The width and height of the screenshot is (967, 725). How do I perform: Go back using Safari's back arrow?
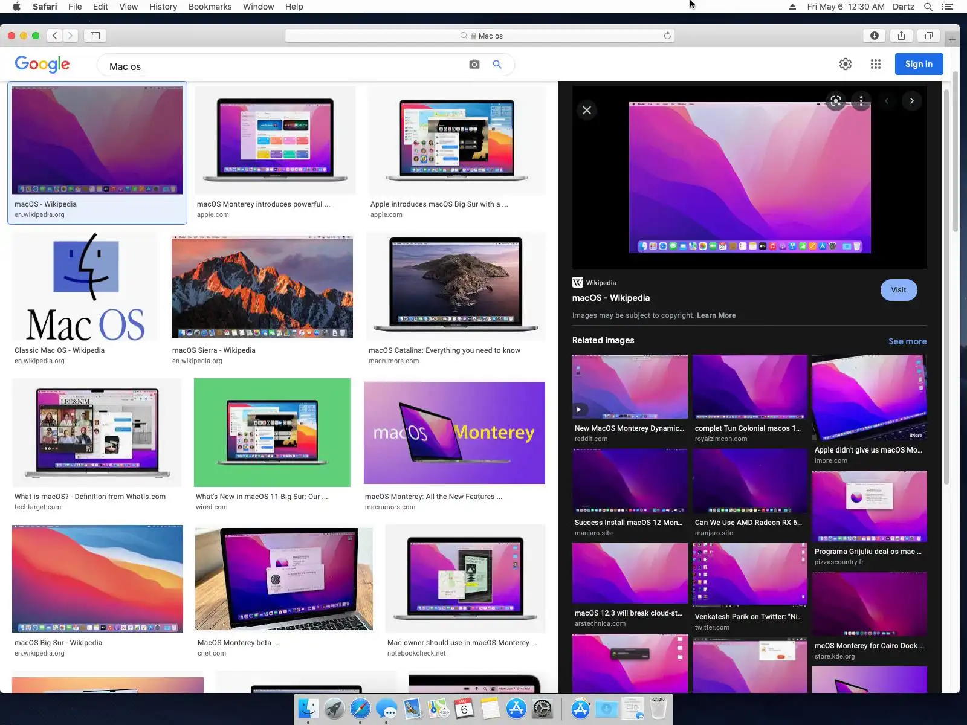(55, 36)
